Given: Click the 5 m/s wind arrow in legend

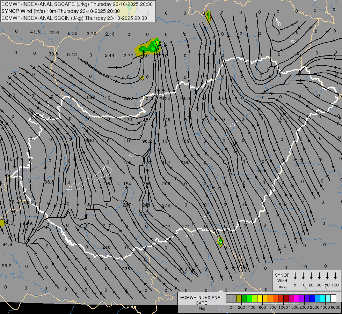Looking at the screenshot, I should tap(295, 276).
